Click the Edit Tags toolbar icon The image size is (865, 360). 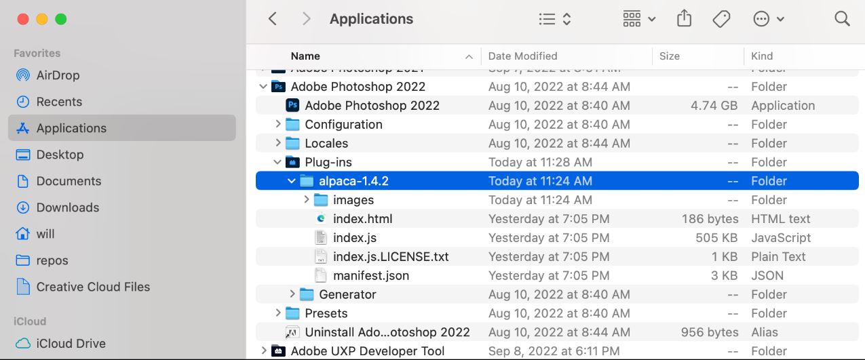(x=721, y=19)
